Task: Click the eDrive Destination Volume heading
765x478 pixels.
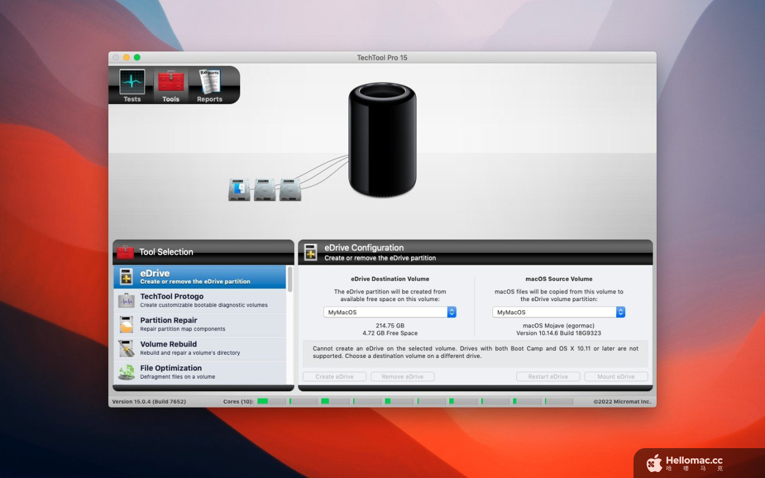Action: coord(390,278)
